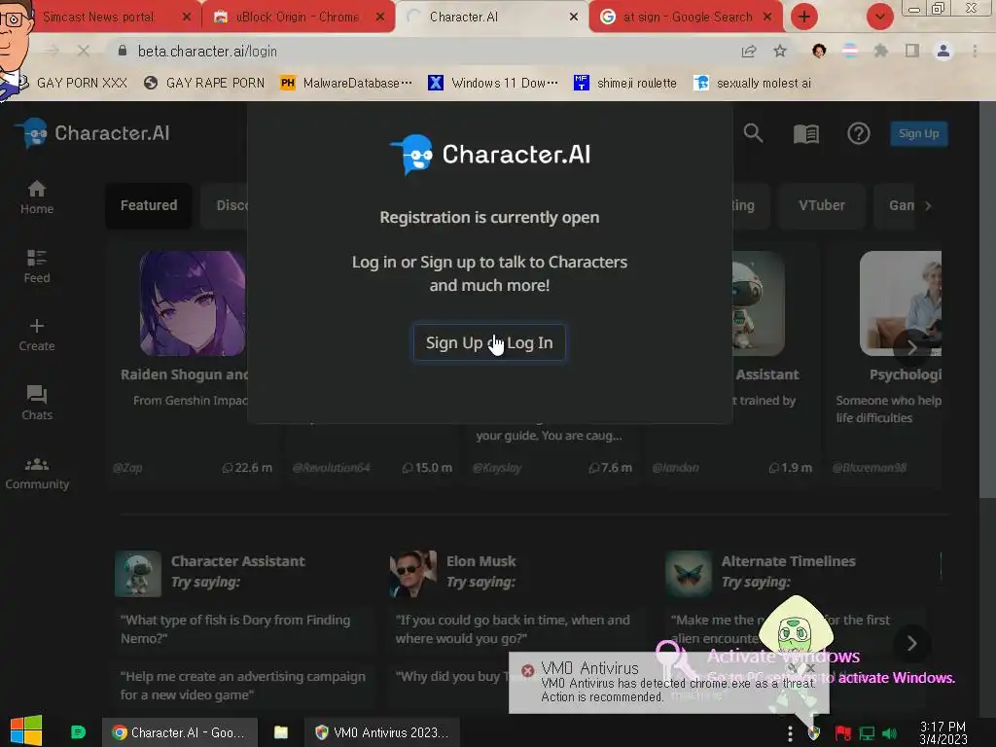Viewport: 996px width, 747px height.
Task: Open the MalwareDatabase bookmark
Action: (x=346, y=84)
